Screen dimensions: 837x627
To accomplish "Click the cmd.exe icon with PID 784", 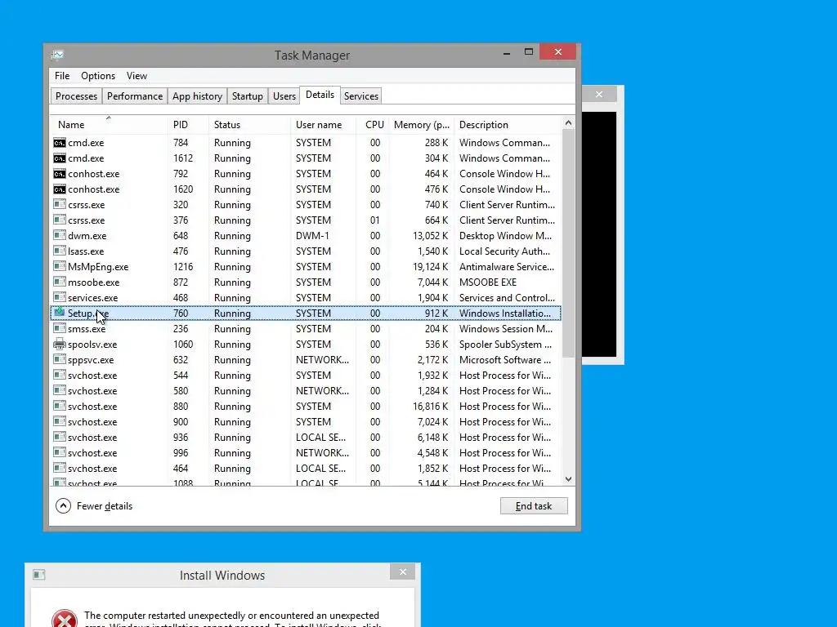I will 59,143.
